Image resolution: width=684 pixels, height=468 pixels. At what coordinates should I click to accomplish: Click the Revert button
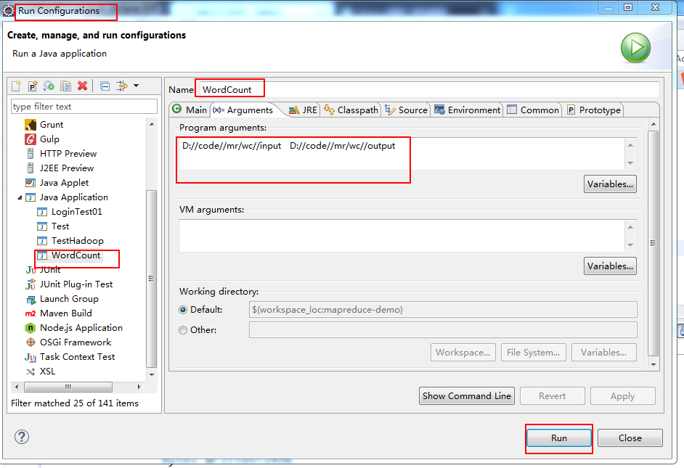point(553,395)
